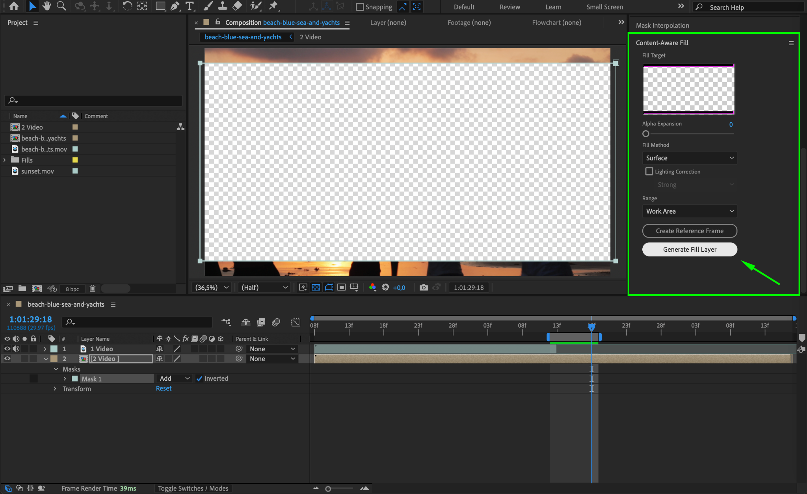Expand the Fills folder
Screen dimensions: 807x494
tap(5, 160)
